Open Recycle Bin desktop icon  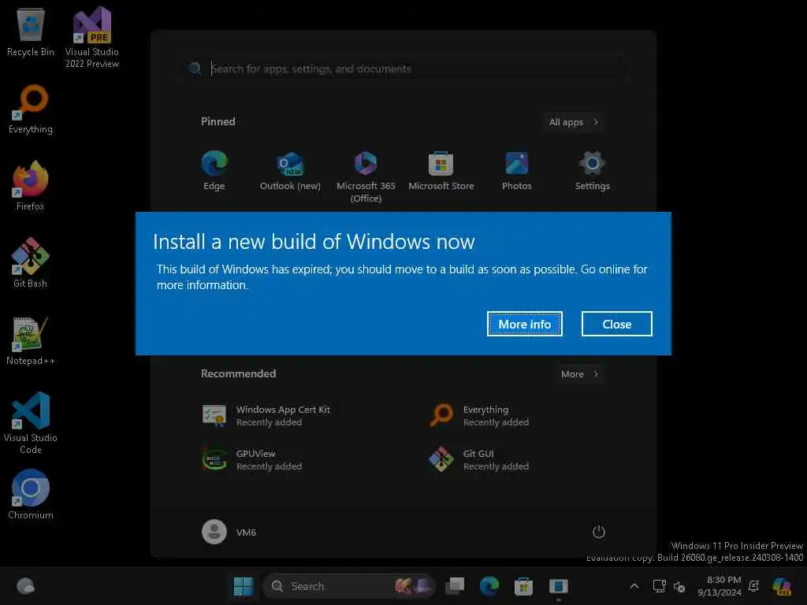coord(31,32)
